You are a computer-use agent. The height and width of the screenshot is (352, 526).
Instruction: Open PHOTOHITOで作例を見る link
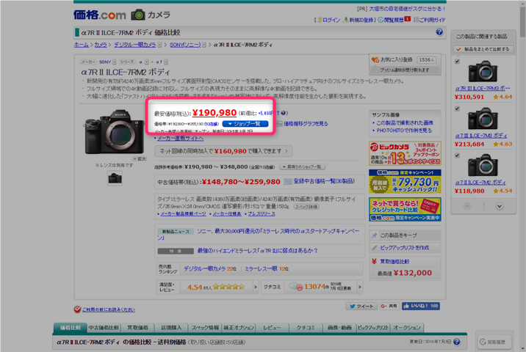coord(404,131)
